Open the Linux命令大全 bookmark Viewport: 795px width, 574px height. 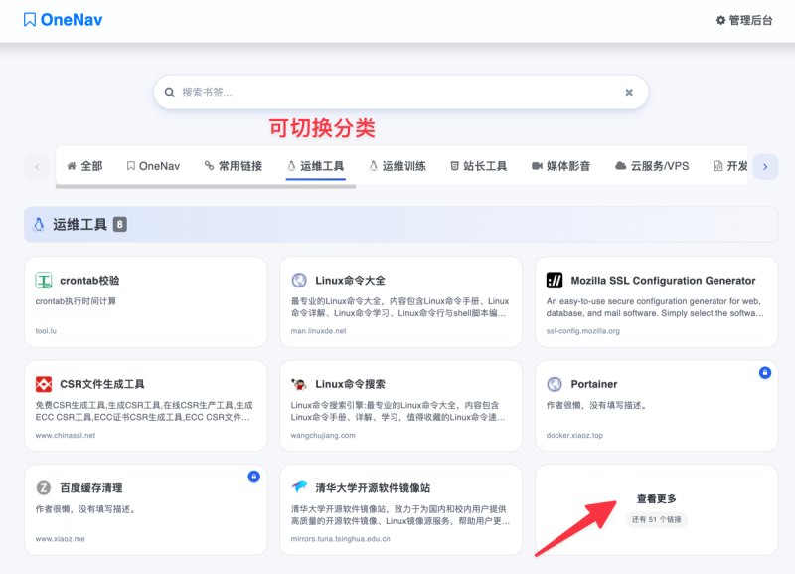tap(401, 302)
